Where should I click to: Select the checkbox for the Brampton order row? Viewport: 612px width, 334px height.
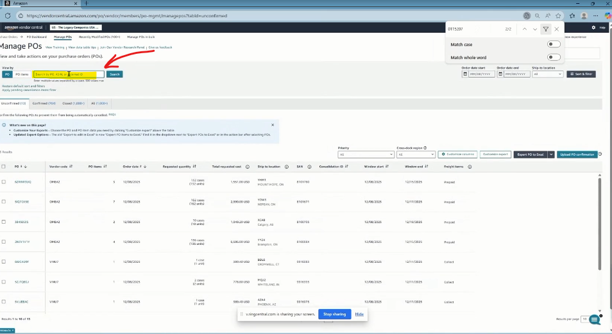pyautogui.click(x=3, y=242)
